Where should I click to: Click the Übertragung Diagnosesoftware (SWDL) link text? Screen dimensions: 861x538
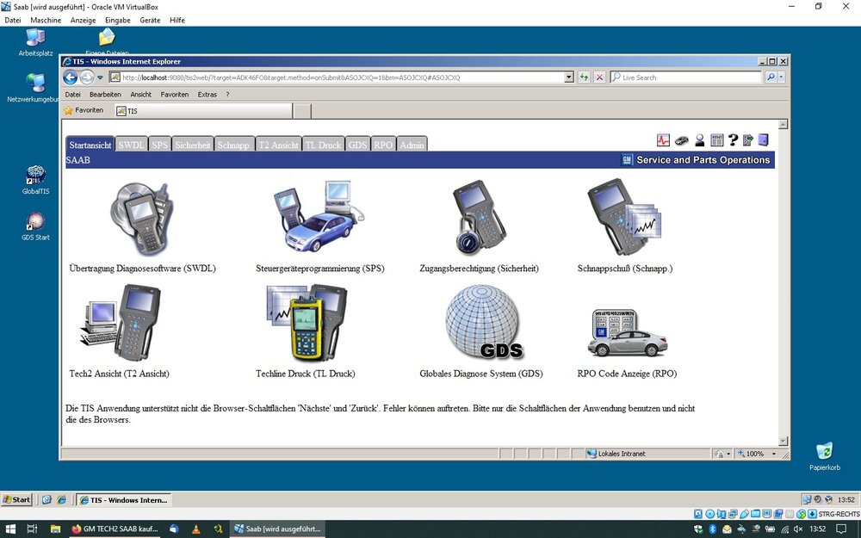click(143, 269)
